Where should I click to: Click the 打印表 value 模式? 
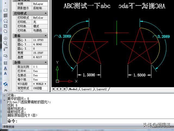40,26
